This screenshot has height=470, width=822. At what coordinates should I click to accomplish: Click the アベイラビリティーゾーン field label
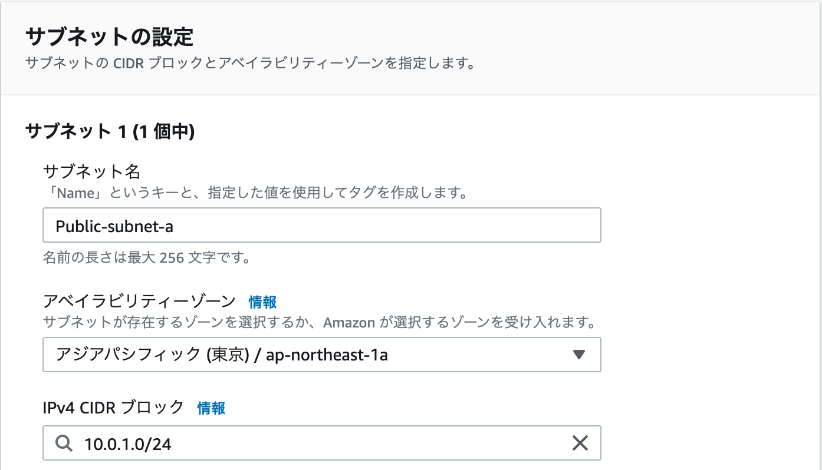pyautogui.click(x=139, y=302)
